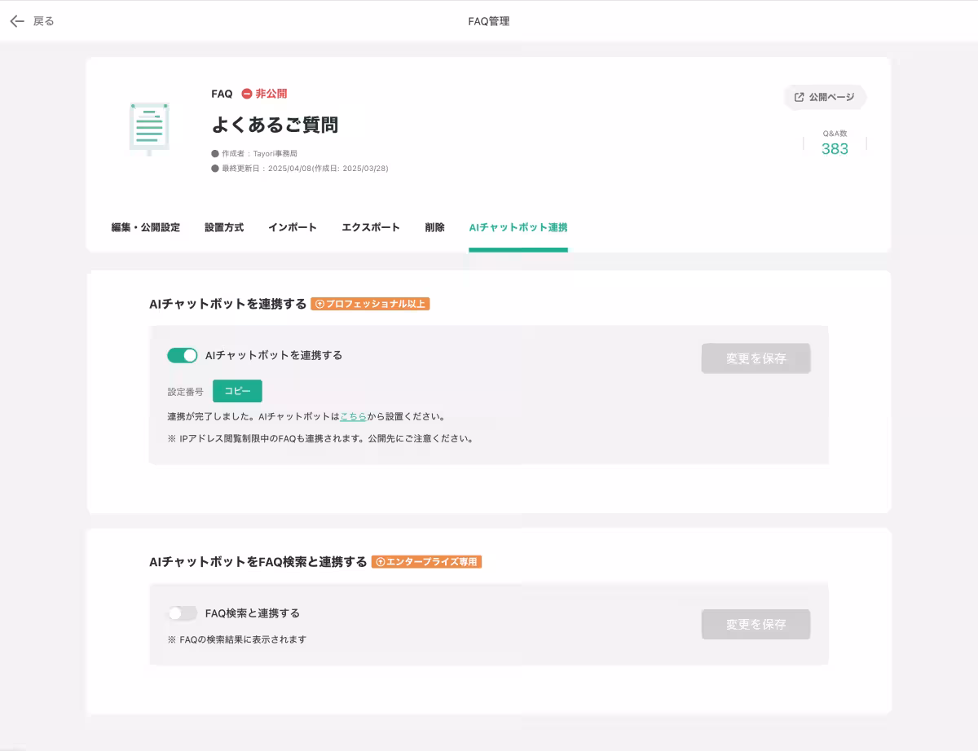978x751 pixels.
Task: Click the プロフェッショナル以上 plan badge
Action: click(x=371, y=304)
